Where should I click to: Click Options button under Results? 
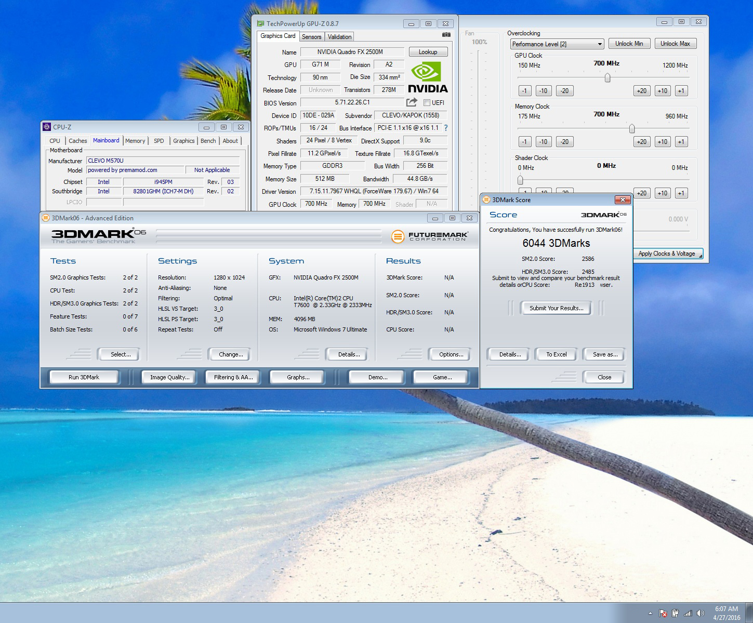coord(451,354)
